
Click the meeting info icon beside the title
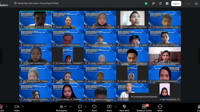tap(15, 3)
